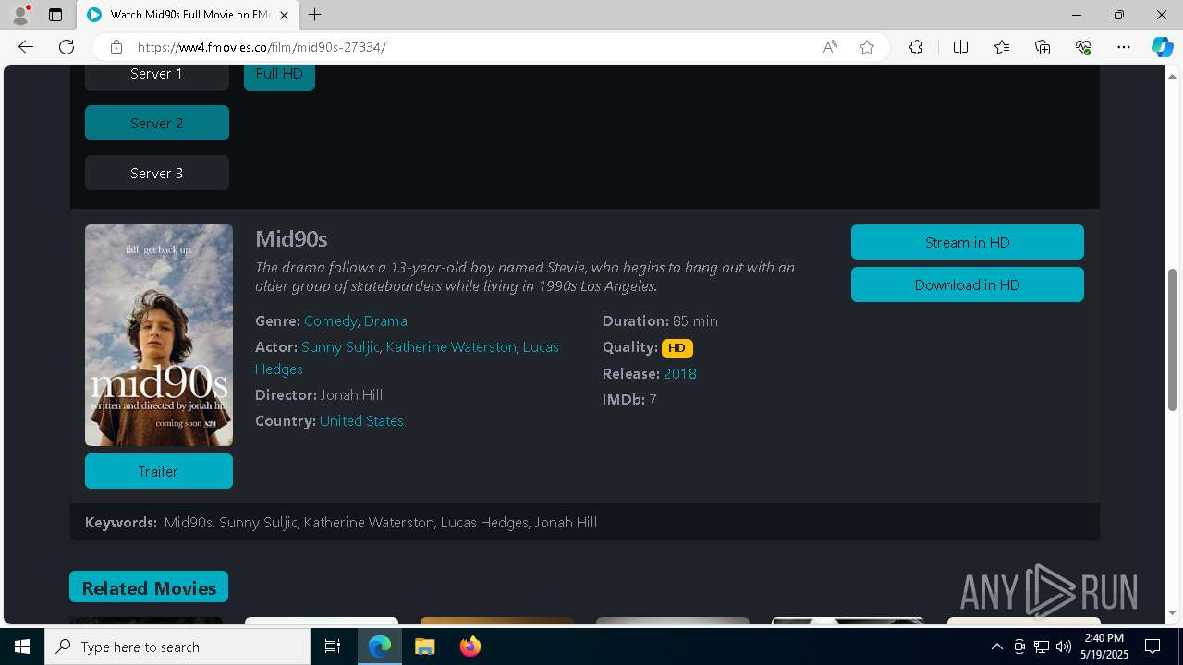Close the Mid90s browser tab

284,15
